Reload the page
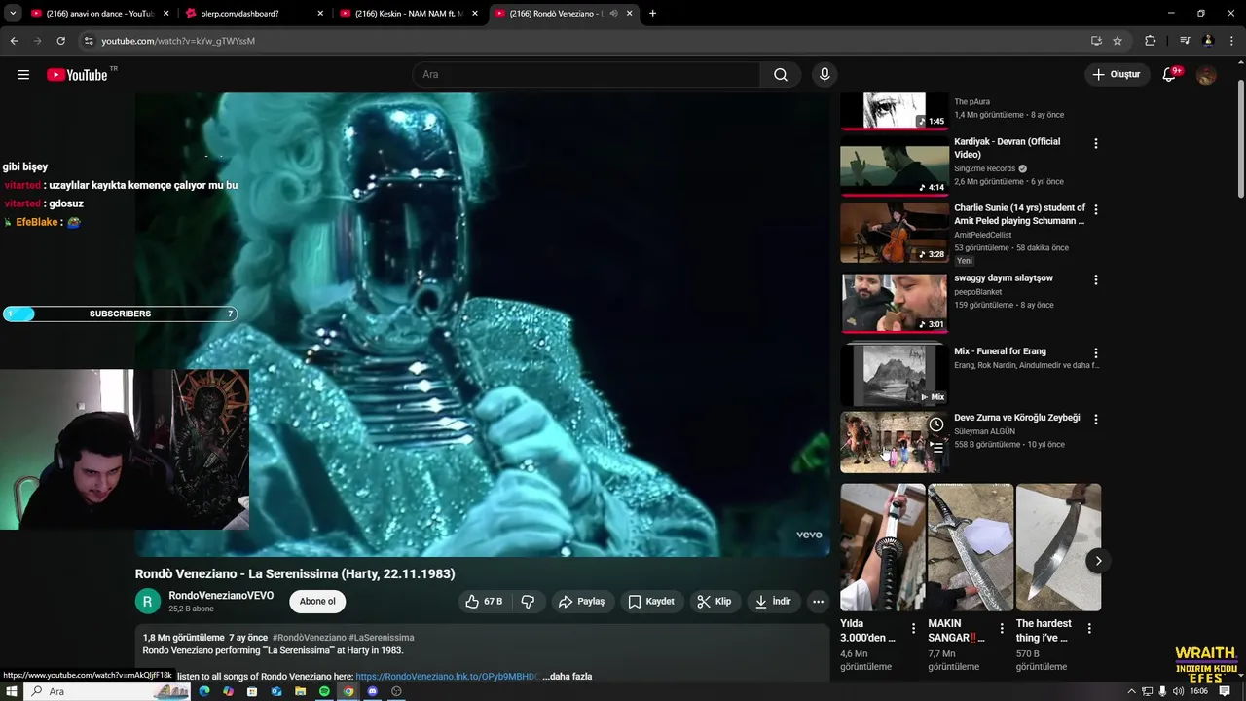 [60, 41]
